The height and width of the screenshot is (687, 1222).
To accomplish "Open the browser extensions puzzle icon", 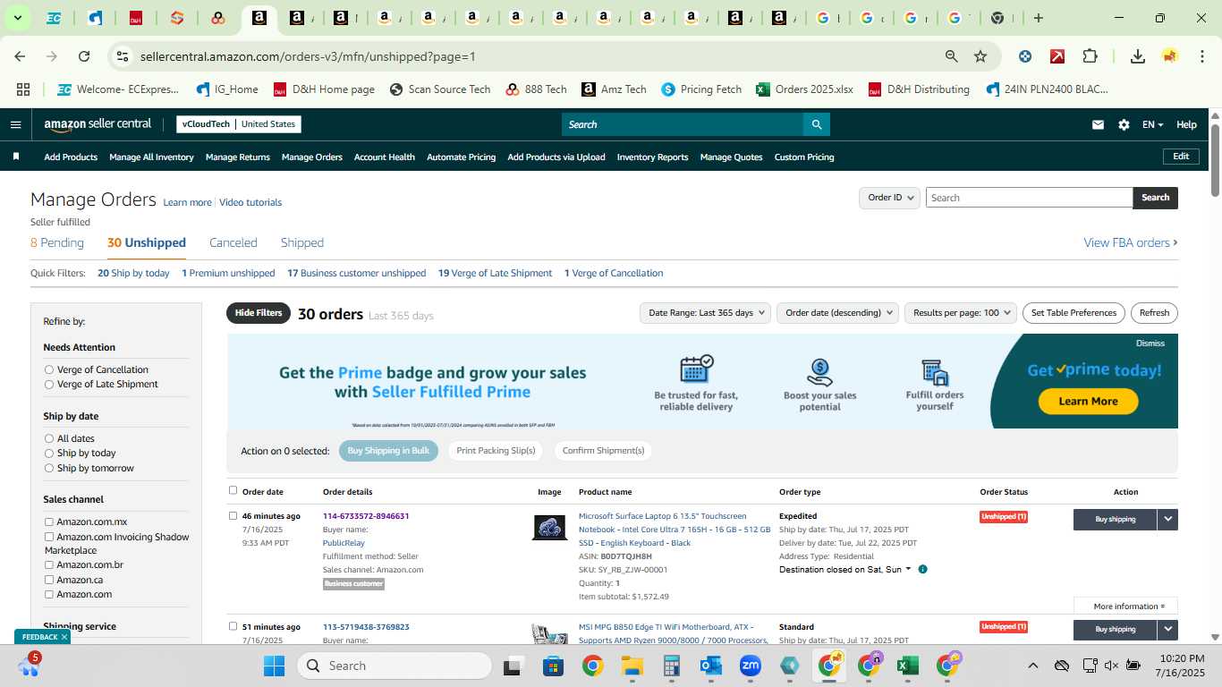I will 1090,56.
